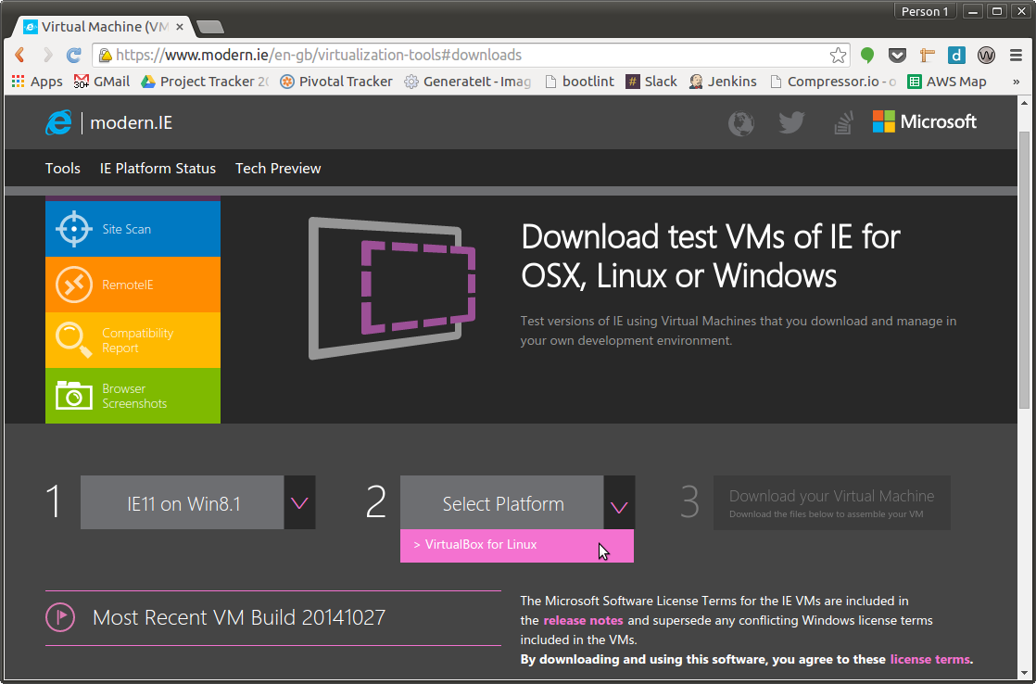Click the Most Recent VM Build 20141027 heading
This screenshot has height=684, width=1036.
click(238, 617)
